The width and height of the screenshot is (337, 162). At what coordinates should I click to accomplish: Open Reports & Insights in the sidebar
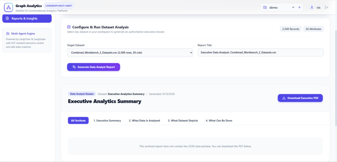27,18
